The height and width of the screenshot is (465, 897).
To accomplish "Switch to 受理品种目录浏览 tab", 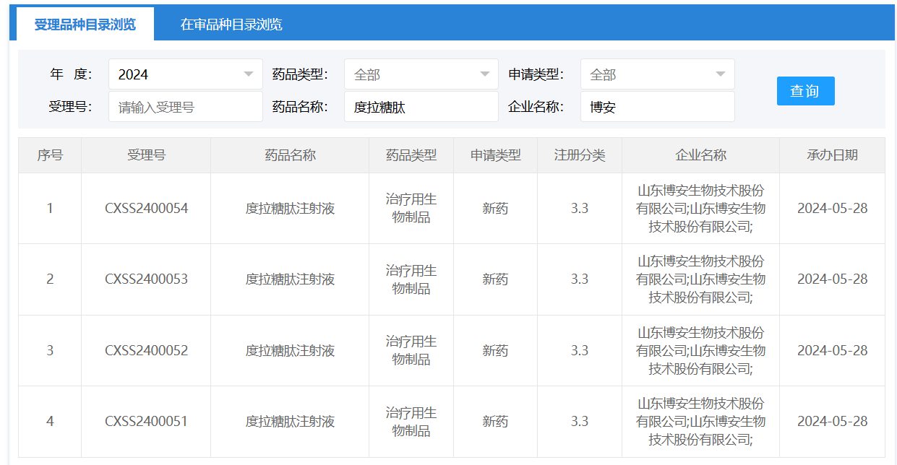I will (85, 25).
